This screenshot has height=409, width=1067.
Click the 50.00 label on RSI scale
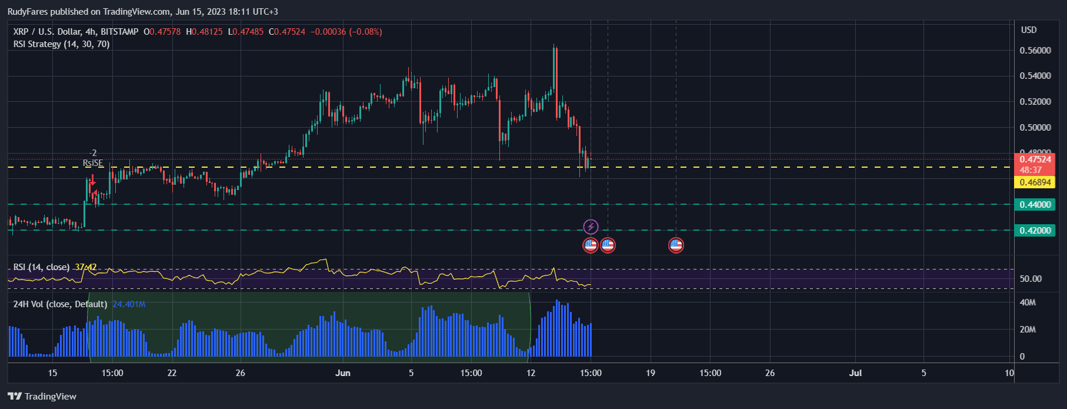(1031, 279)
